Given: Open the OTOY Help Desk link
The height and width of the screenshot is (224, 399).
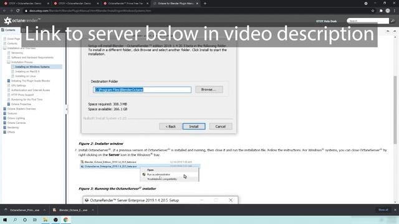Looking at the screenshot, I should click(326, 21).
